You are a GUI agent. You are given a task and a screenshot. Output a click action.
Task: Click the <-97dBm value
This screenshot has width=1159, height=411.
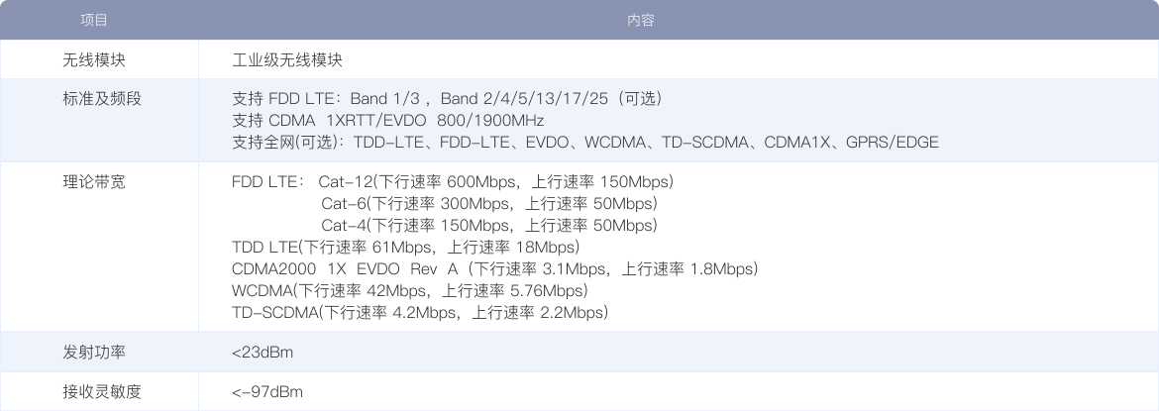266,392
